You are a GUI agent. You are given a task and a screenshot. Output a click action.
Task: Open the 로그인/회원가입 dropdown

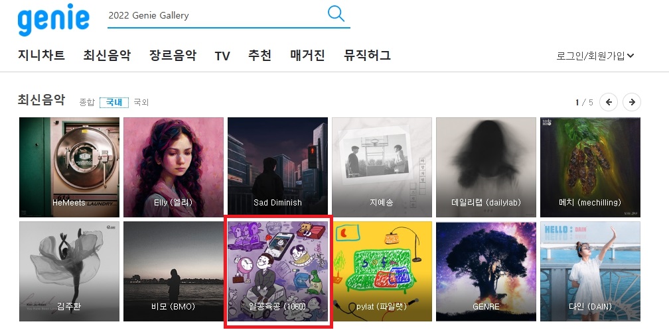(595, 56)
